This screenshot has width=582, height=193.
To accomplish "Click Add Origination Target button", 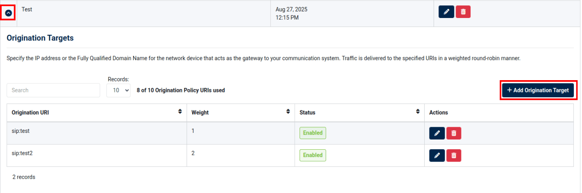I will [538, 90].
